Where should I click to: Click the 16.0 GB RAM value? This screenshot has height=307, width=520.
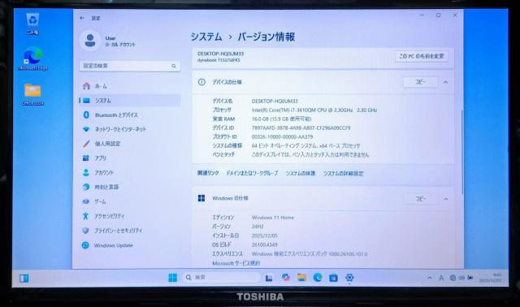[x=281, y=119]
